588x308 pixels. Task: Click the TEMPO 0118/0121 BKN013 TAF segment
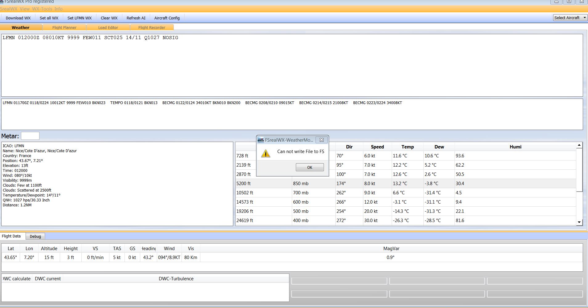coord(134,103)
